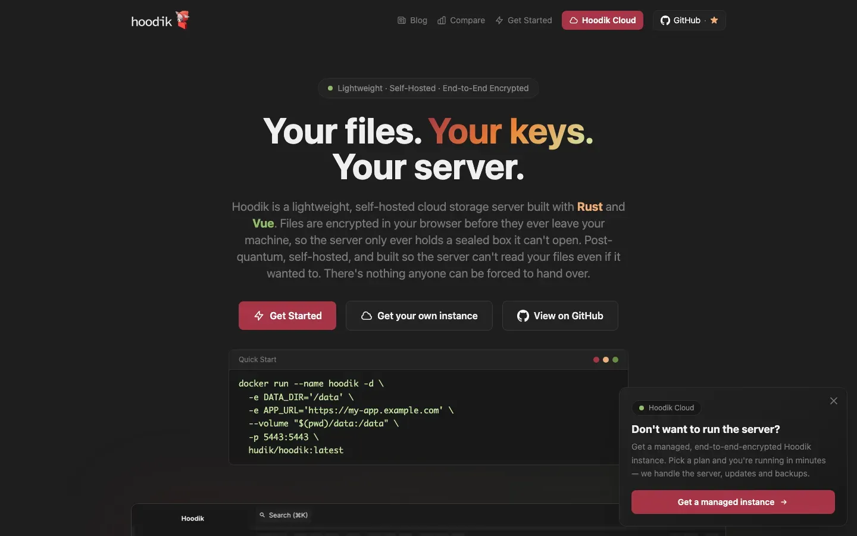Click the yellow dot in Quick Start header
This screenshot has height=536, width=857.
pyautogui.click(x=606, y=360)
